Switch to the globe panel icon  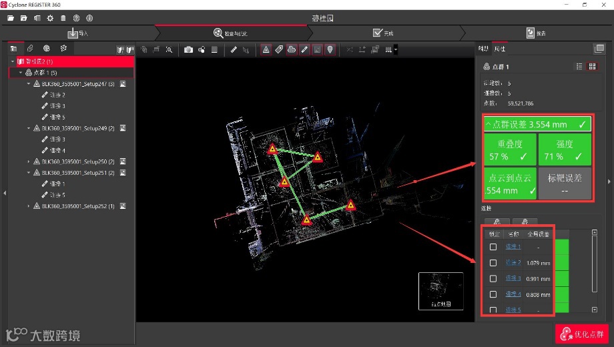47,49
